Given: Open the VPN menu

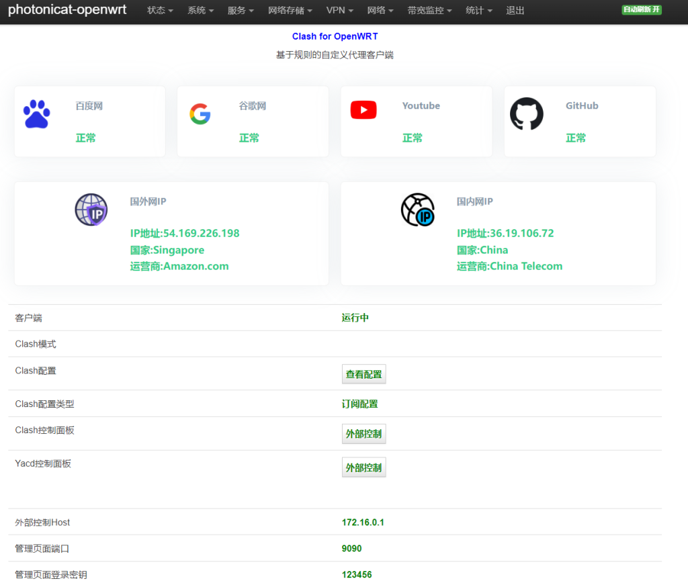Looking at the screenshot, I should [x=339, y=11].
